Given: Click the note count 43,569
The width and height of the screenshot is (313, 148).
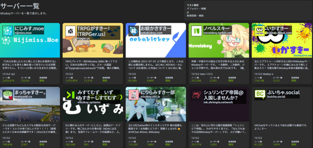Looking at the screenshot, I should [133, 81].
